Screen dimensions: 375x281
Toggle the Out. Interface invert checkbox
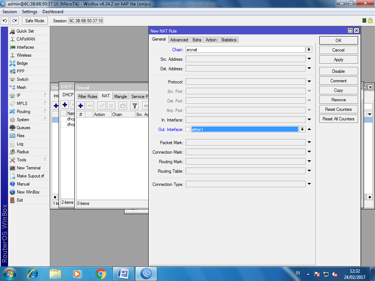188,129
